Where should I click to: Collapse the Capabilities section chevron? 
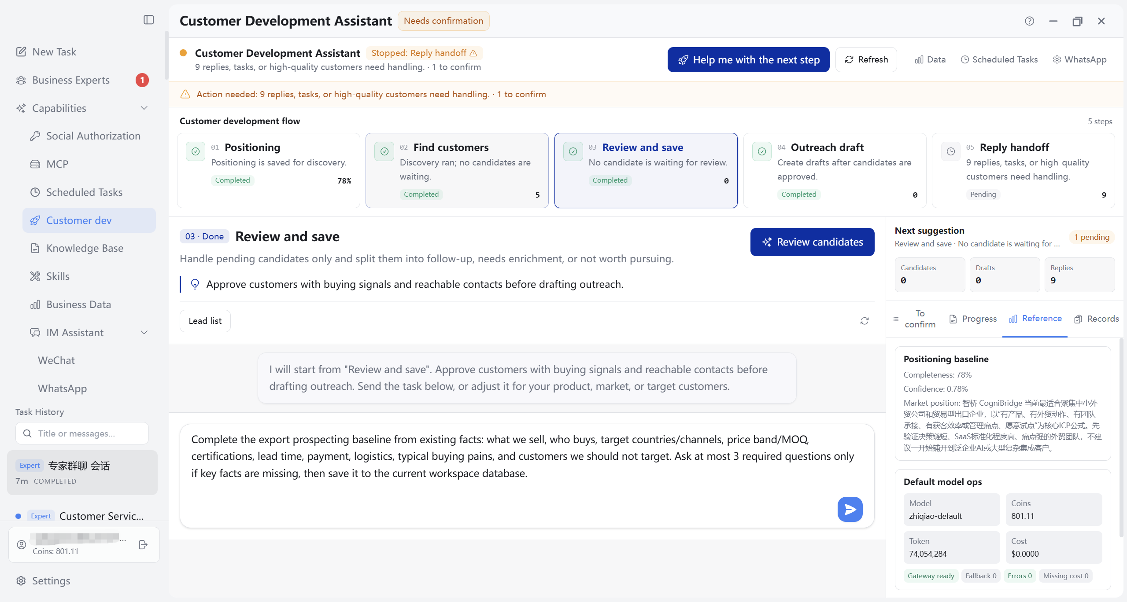pyautogui.click(x=144, y=108)
